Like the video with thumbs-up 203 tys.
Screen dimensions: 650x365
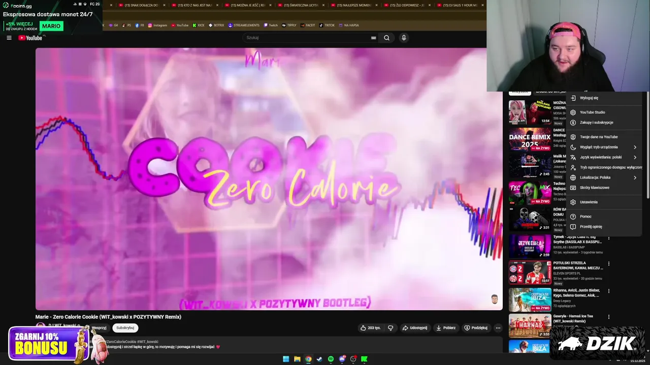pos(370,328)
